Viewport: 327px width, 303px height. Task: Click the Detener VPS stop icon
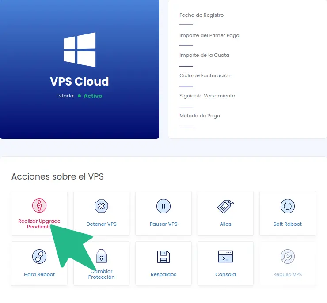click(101, 206)
